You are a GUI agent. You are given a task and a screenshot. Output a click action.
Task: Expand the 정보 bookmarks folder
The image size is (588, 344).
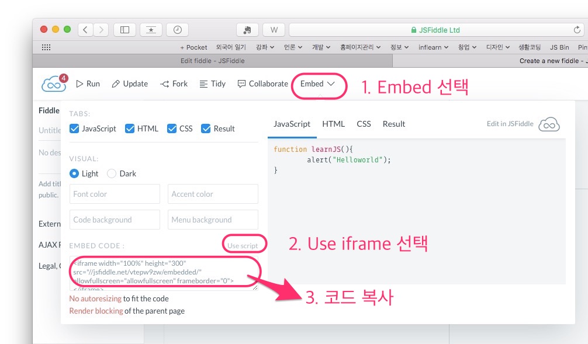(x=399, y=47)
